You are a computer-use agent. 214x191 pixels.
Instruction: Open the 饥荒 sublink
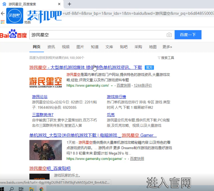(111, 115)
